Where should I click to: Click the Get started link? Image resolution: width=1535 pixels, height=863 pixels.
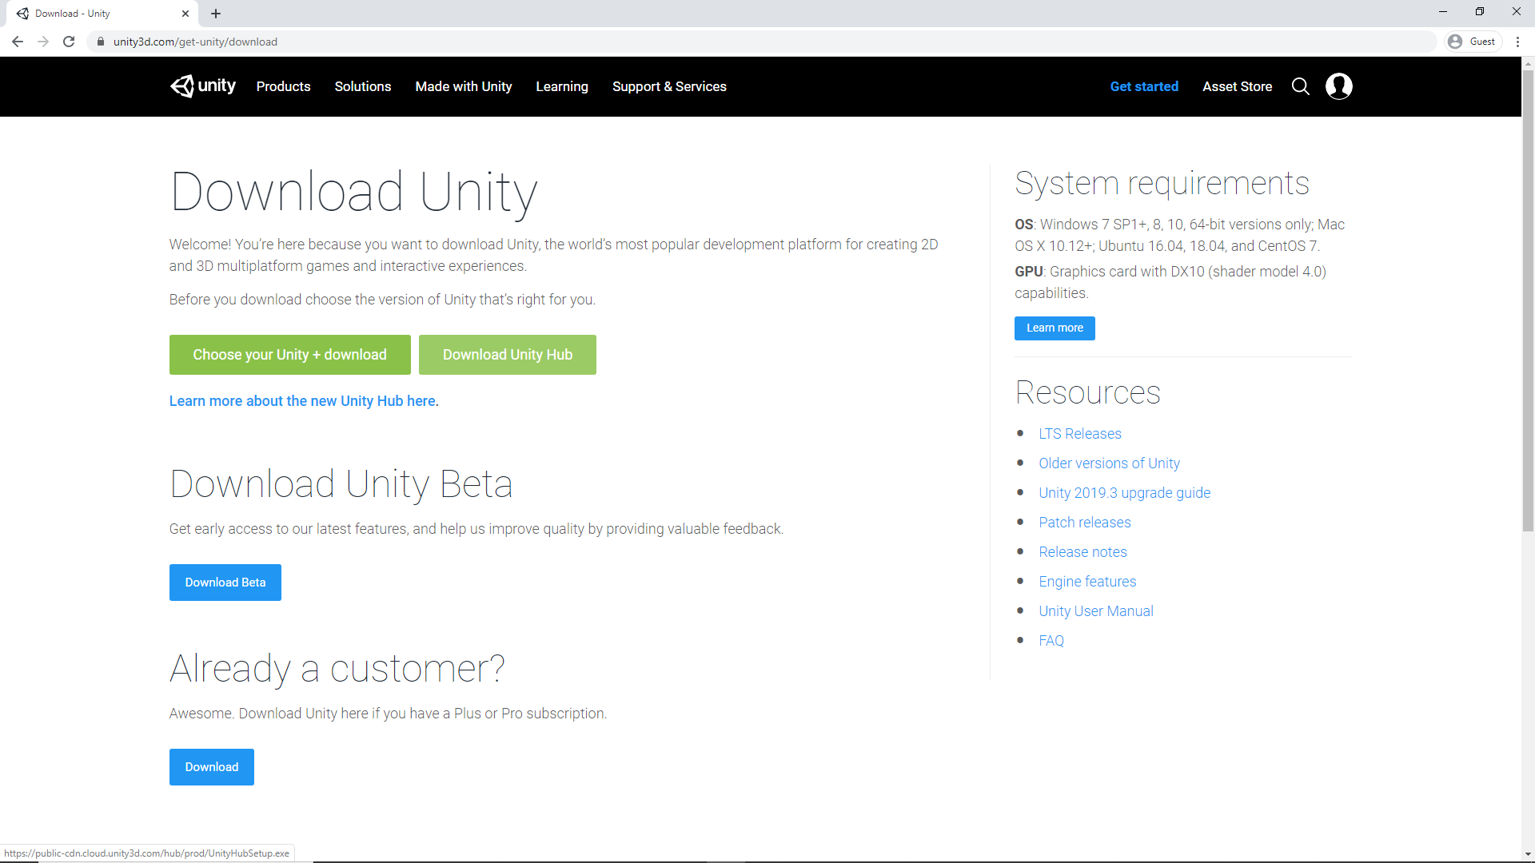1144,86
